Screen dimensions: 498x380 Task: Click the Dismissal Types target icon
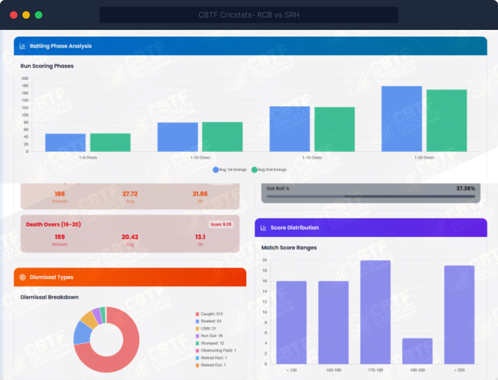pyautogui.click(x=22, y=277)
